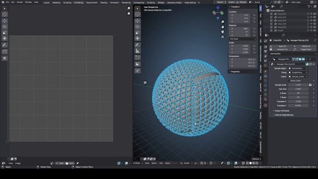The width and height of the screenshot is (318, 179).
Task: Toggle viewport eye of last outliner object
Action: (312, 30)
